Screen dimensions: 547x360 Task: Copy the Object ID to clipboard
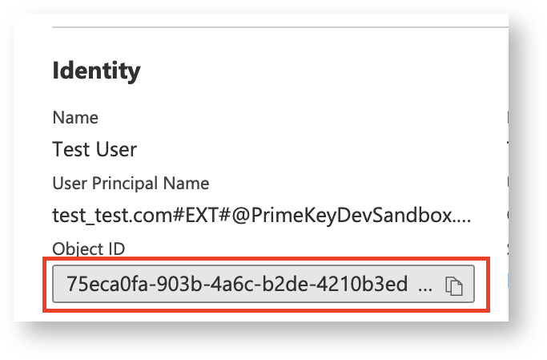[454, 285]
